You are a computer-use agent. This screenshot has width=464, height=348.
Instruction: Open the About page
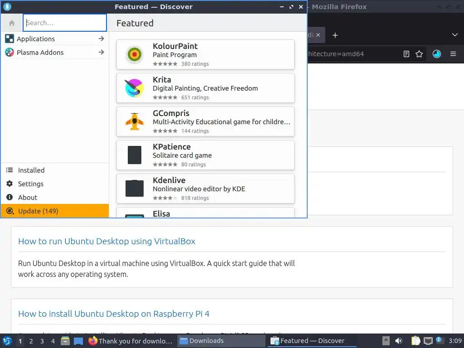[55, 198]
